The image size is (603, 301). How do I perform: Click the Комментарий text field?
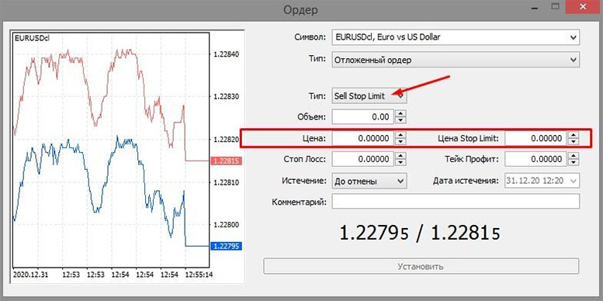[x=456, y=202]
